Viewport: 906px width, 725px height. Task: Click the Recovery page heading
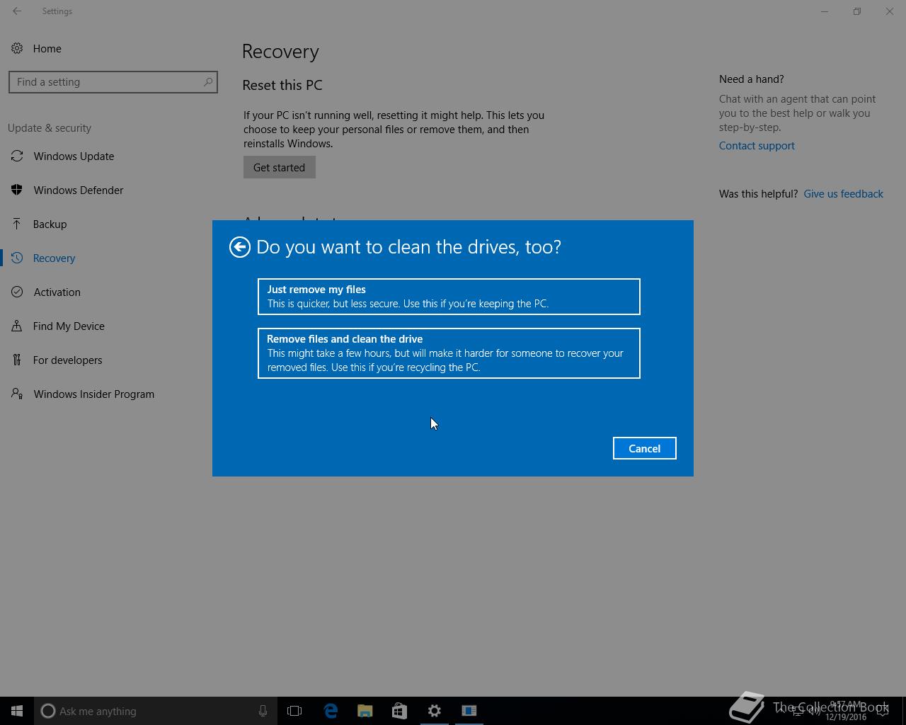pyautogui.click(x=280, y=52)
